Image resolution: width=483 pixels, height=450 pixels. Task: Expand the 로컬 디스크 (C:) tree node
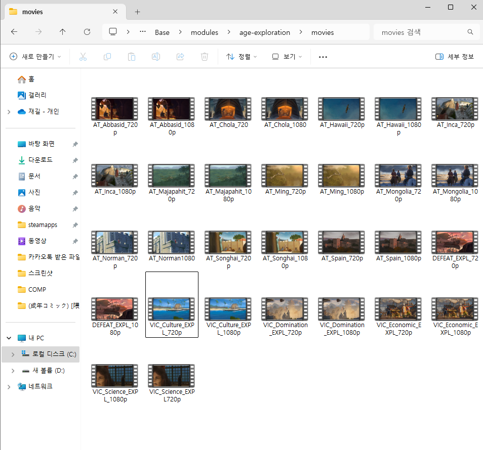pyautogui.click(x=13, y=354)
